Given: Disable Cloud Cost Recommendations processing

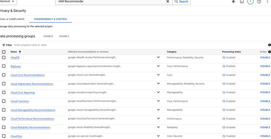Looking at the screenshot, I should point(265,75).
